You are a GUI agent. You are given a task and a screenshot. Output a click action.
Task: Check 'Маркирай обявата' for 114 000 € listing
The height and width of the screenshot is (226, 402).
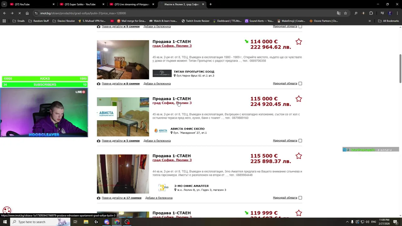click(300, 83)
